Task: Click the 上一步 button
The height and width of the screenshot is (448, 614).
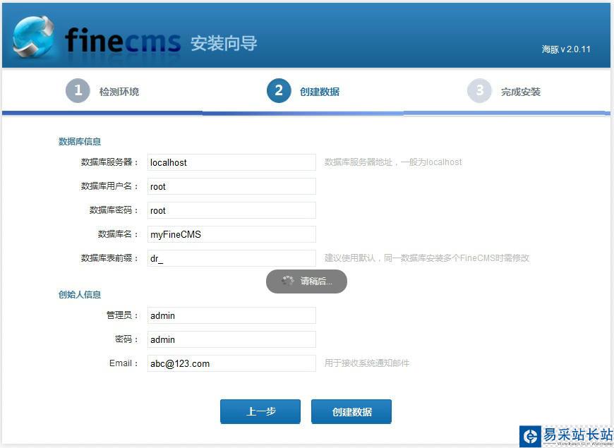Action: click(260, 411)
